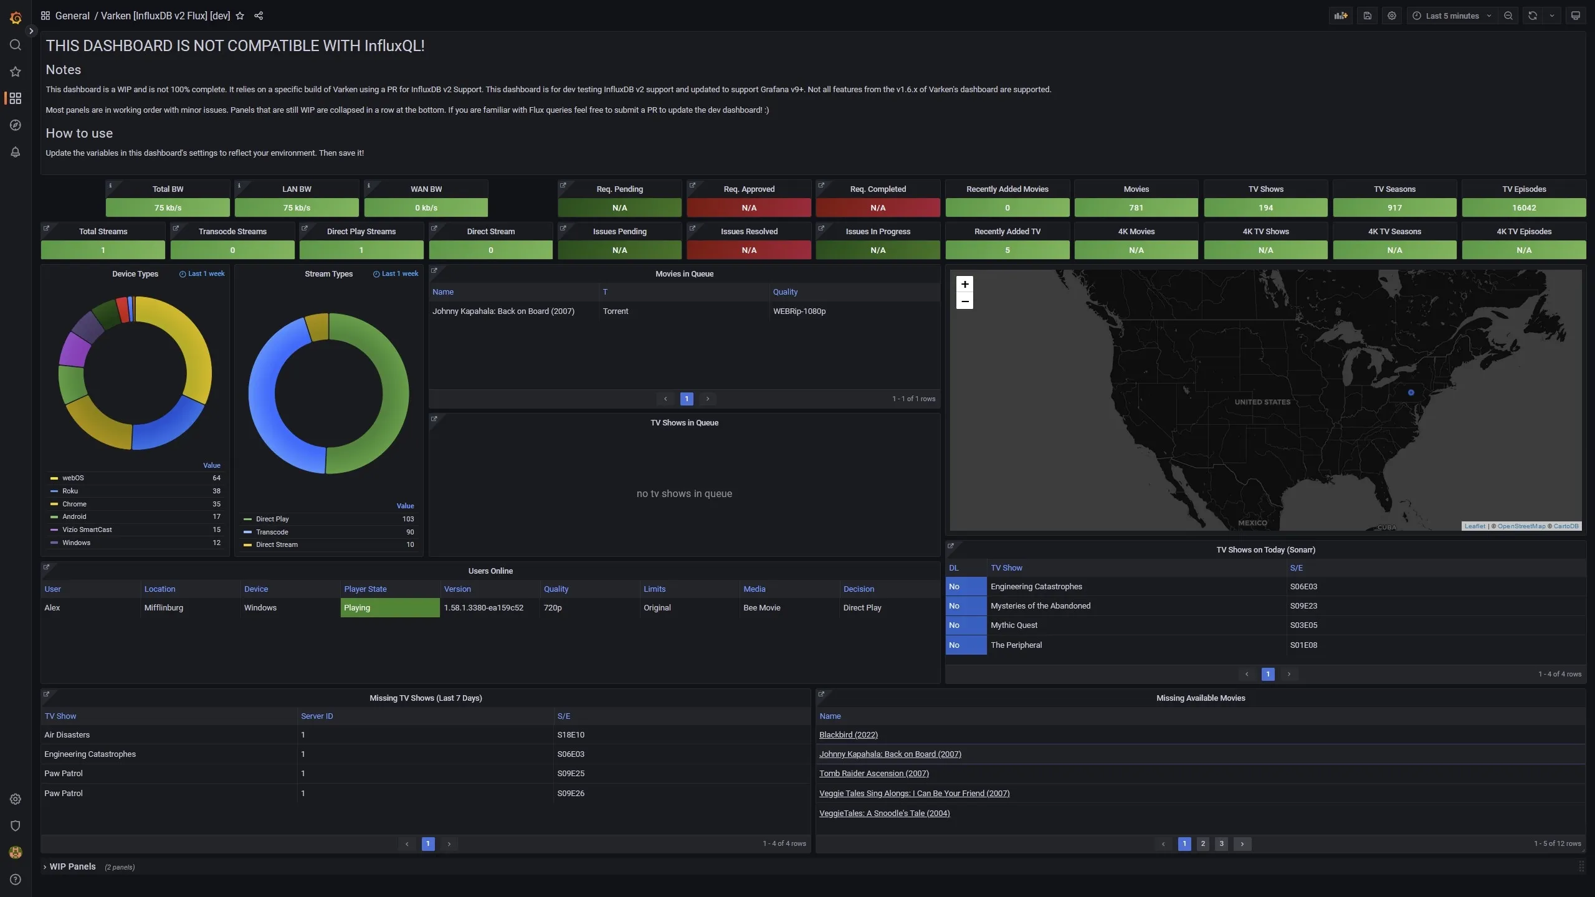Open the Blackbird (2022) movie link
The height and width of the screenshot is (897, 1595).
(x=848, y=735)
